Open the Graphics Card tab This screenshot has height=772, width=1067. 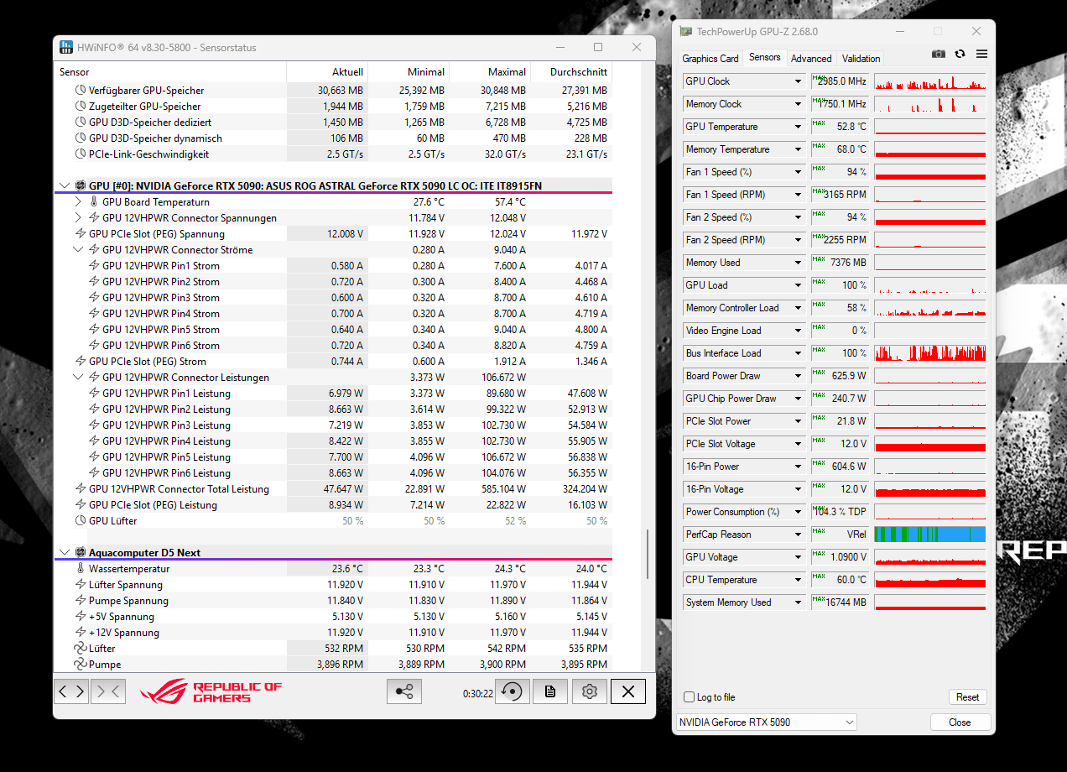click(x=710, y=58)
